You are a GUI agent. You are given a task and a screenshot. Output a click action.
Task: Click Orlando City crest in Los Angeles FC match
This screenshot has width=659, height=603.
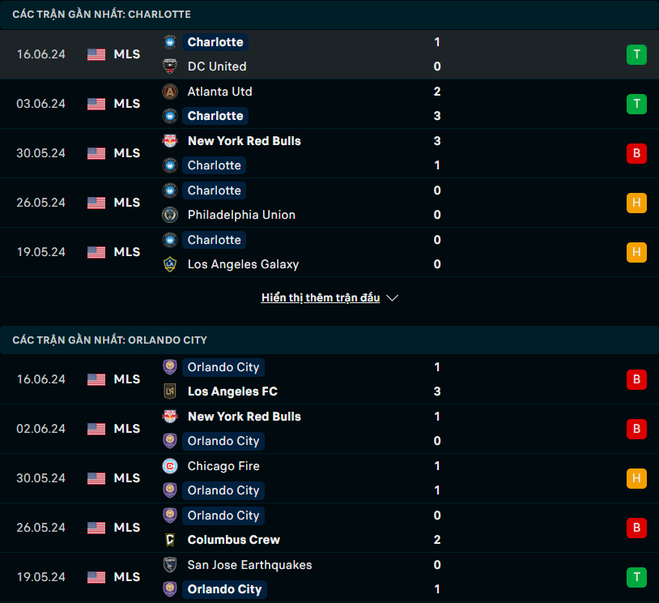(170, 367)
